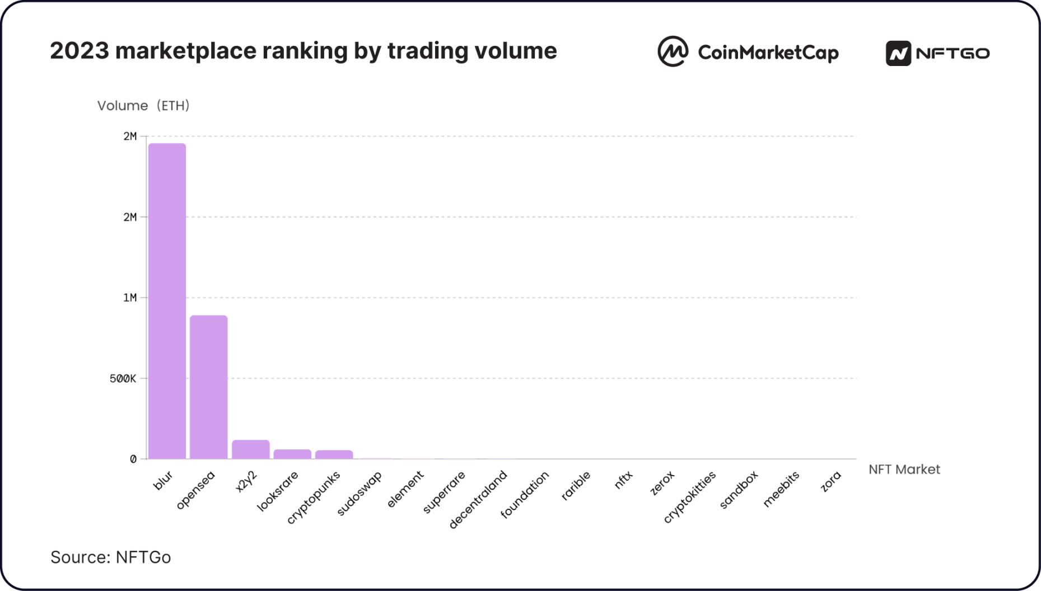Click the Source: NFTGo caption

click(110, 557)
